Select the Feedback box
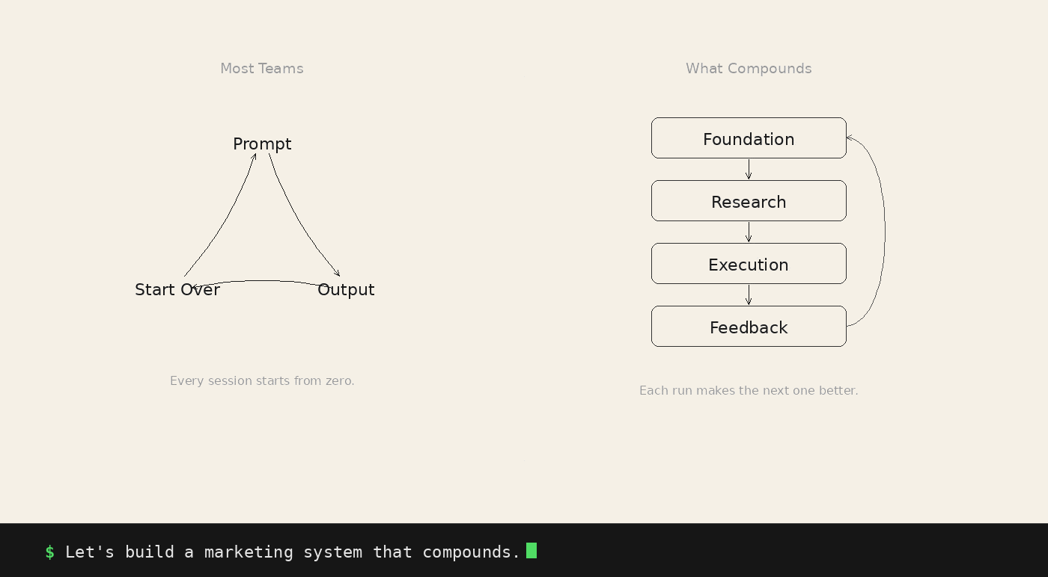 click(749, 327)
